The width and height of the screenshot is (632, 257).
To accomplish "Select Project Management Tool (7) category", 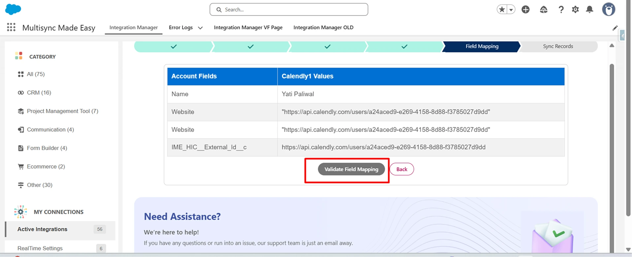I will coord(62,111).
